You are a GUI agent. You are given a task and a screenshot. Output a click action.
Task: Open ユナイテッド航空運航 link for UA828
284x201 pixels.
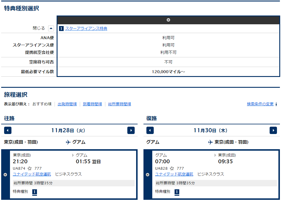[174, 174]
